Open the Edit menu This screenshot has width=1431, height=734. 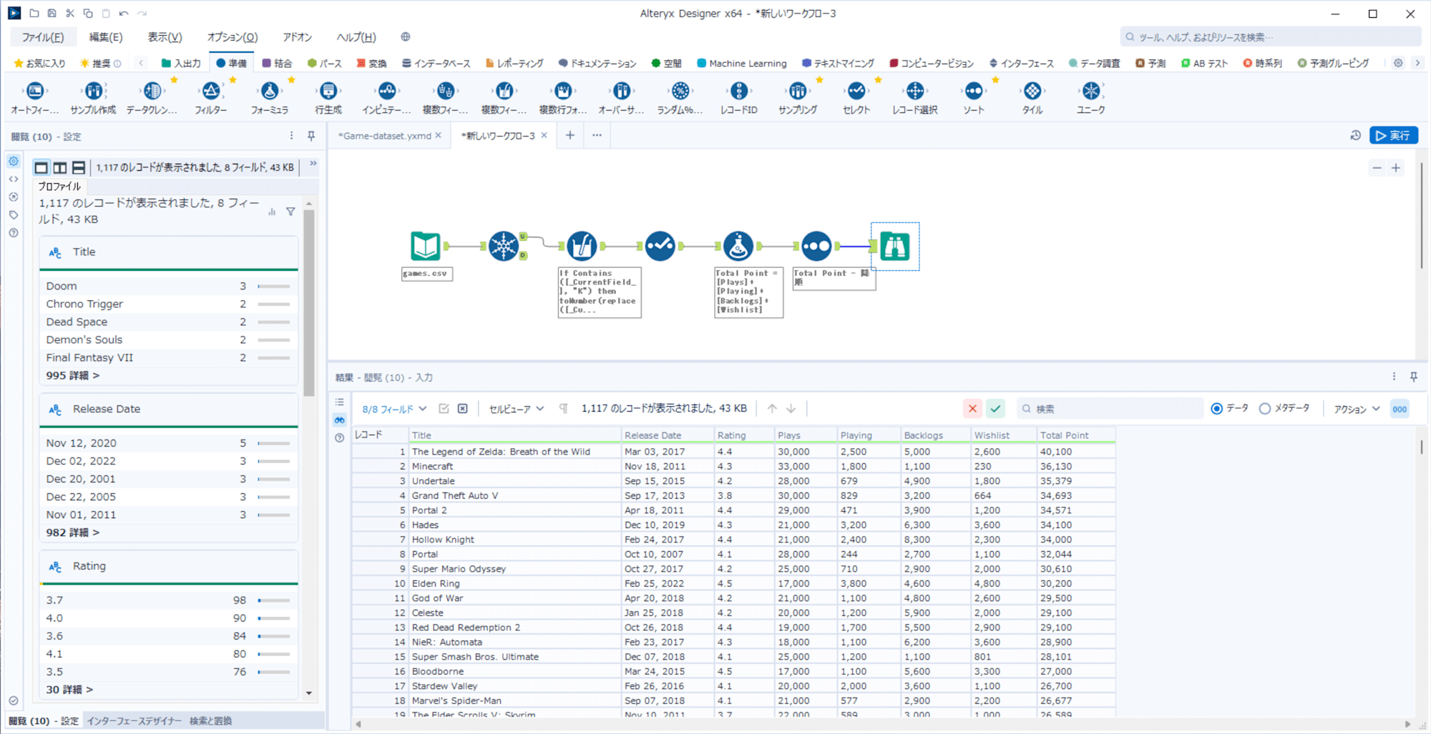click(x=106, y=37)
